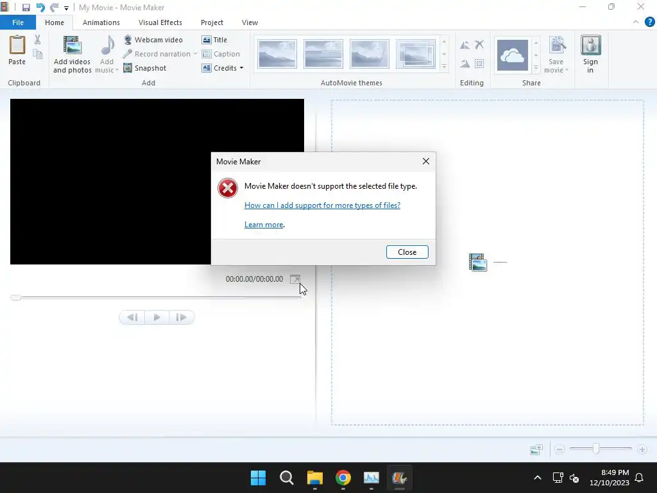657x493 pixels.
Task: Open the Windows Start menu
Action: pyautogui.click(x=258, y=478)
